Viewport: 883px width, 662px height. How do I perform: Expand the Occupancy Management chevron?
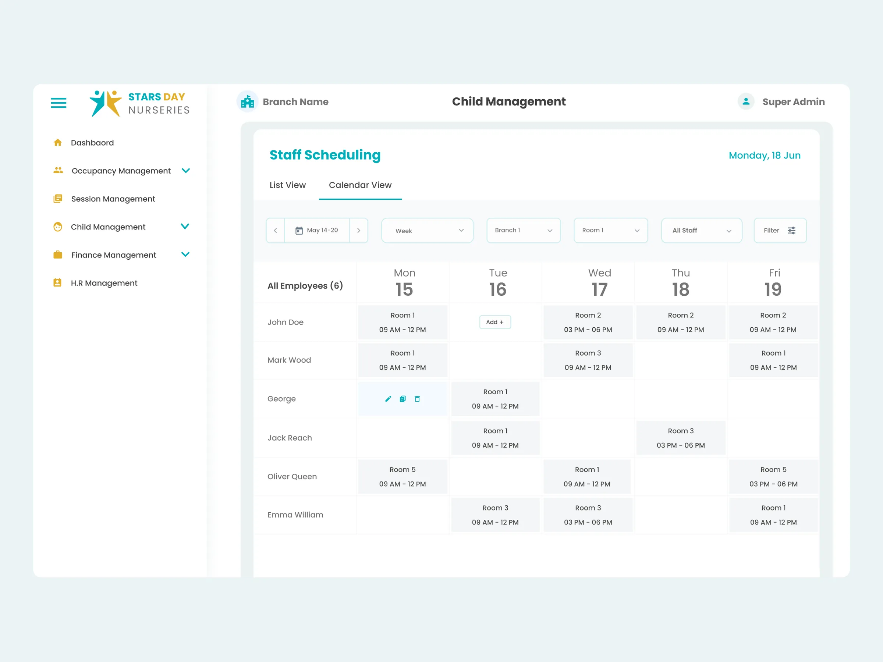186,170
